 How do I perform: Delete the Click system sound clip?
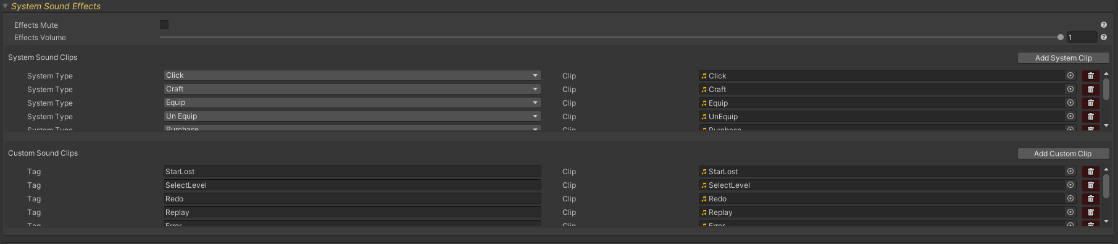click(1090, 75)
